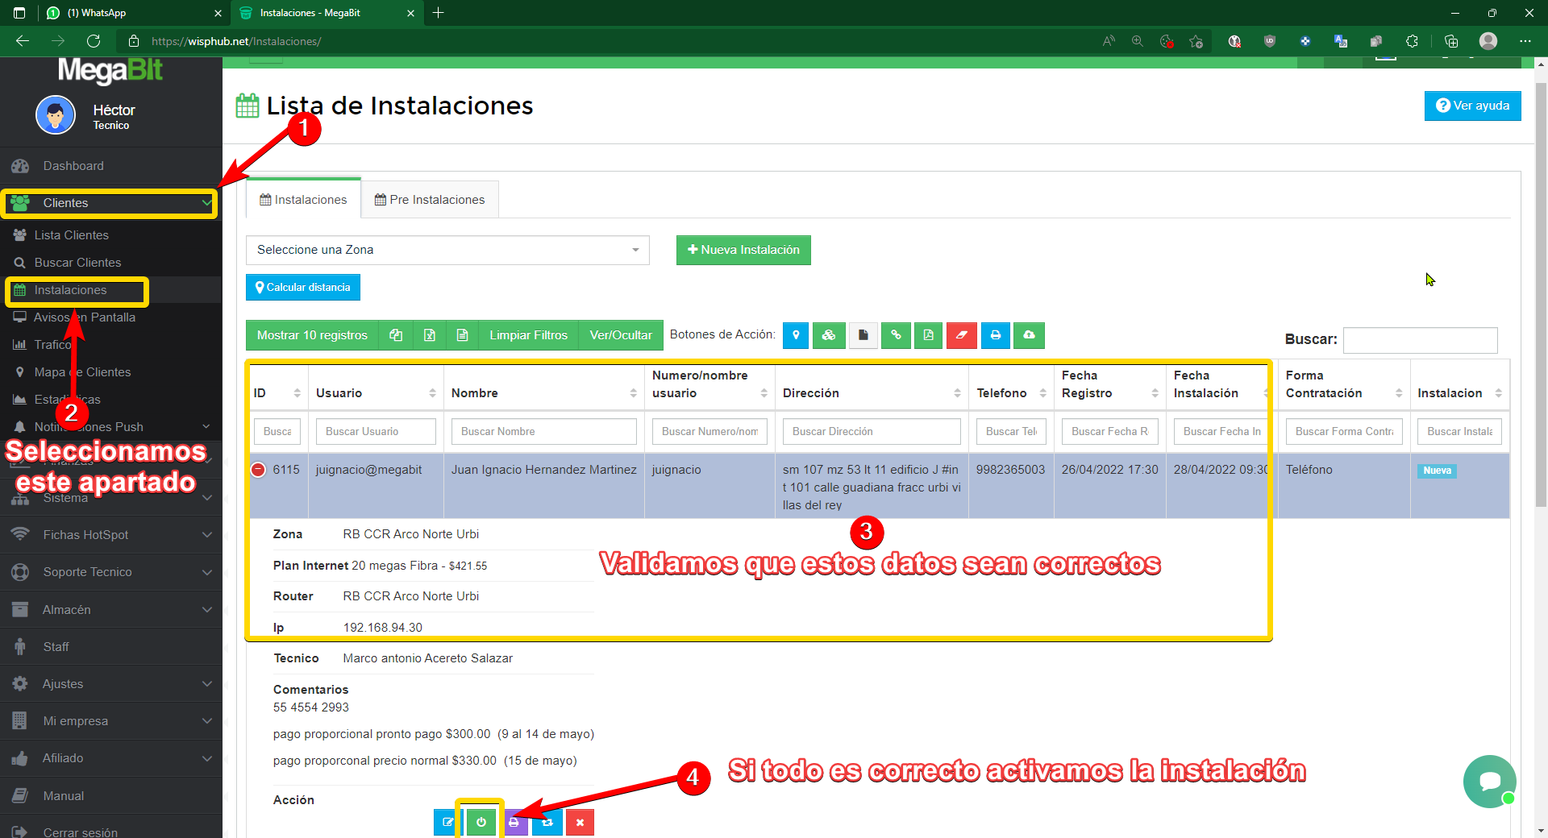
Task: Click the Ver/Ocultar columns button
Action: [621, 335]
